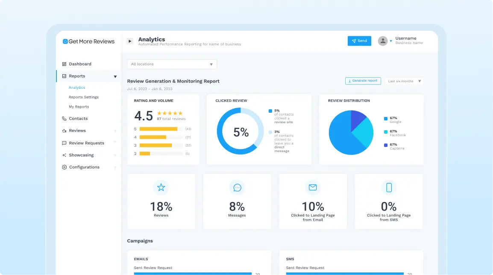Click the Google legend color swatch

pos(386,118)
